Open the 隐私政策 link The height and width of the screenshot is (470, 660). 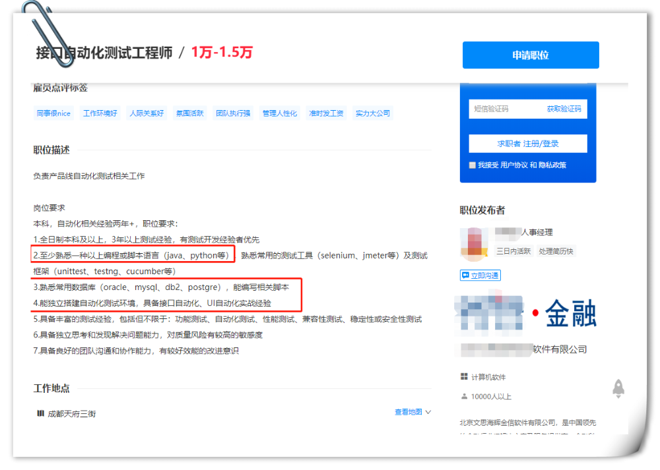coord(552,165)
